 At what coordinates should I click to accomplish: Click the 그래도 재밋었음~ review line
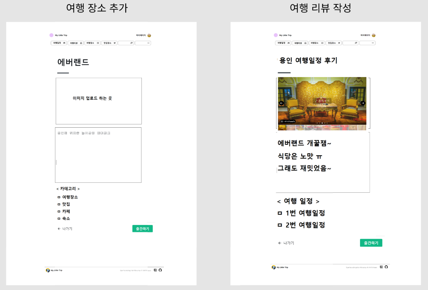point(304,169)
